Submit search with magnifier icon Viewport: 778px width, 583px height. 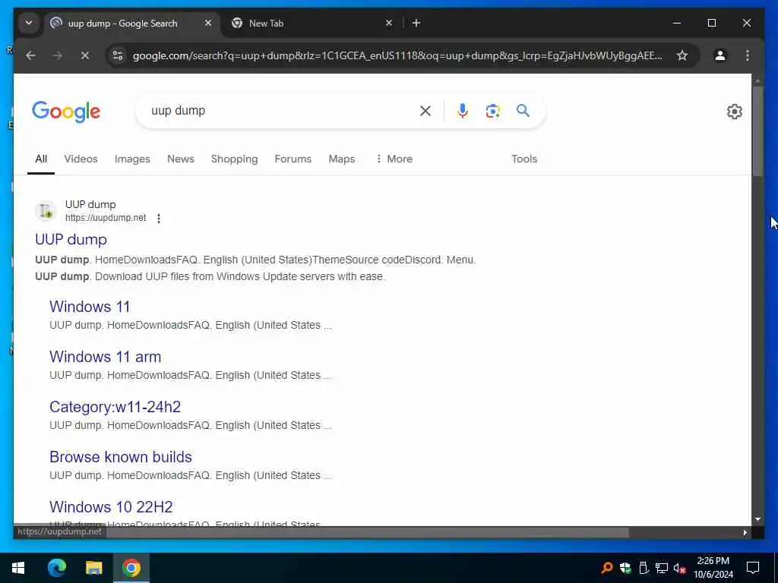(x=523, y=111)
